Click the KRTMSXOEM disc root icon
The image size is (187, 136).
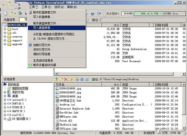[x=6, y=25]
